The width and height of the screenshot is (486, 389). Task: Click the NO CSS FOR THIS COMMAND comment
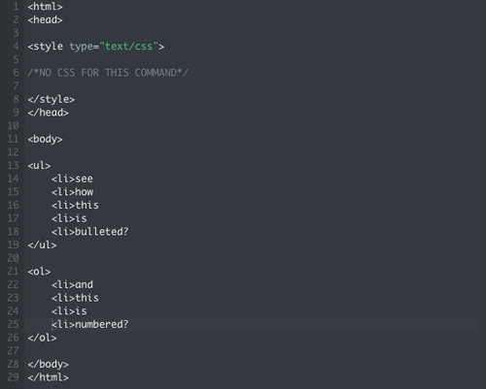(108, 73)
